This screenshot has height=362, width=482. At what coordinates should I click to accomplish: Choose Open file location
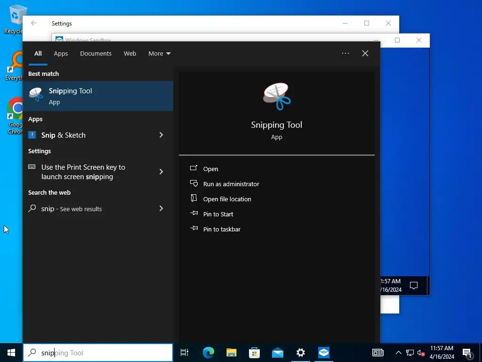pyautogui.click(x=227, y=199)
